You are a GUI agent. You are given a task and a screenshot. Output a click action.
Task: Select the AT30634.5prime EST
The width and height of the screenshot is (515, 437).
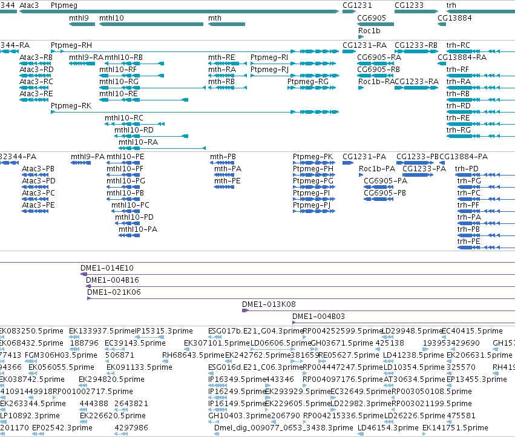click(x=389, y=386)
